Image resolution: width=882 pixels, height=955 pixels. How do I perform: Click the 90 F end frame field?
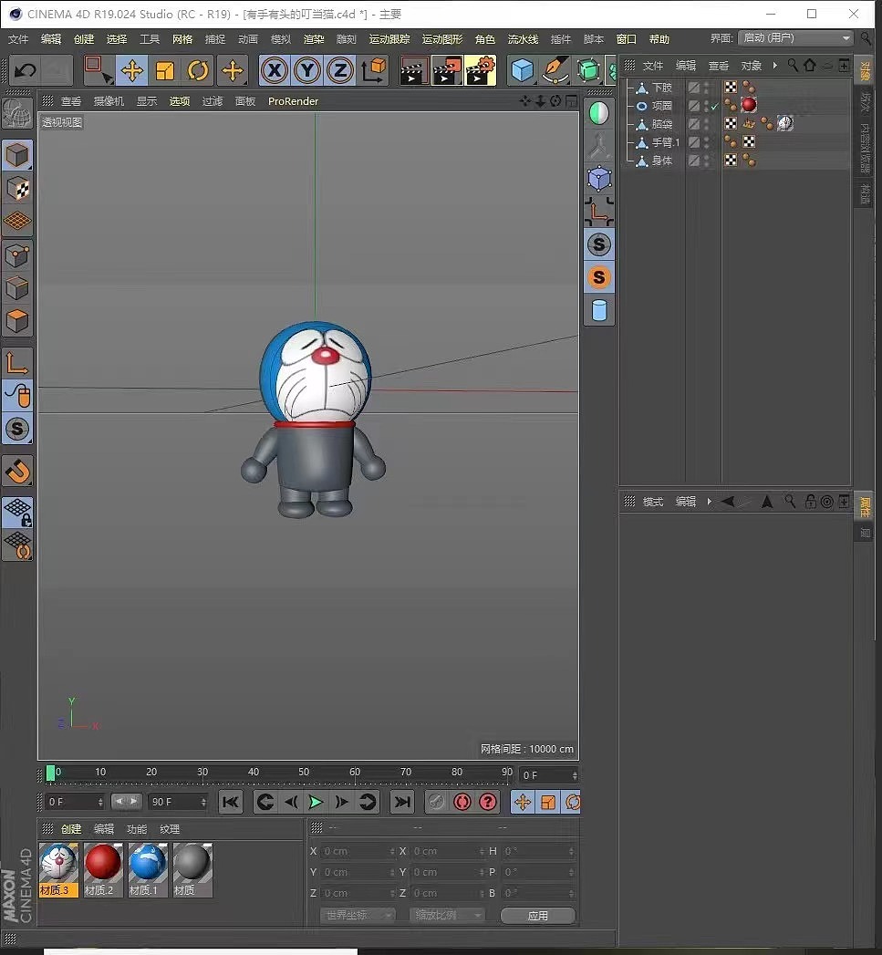pos(177,802)
